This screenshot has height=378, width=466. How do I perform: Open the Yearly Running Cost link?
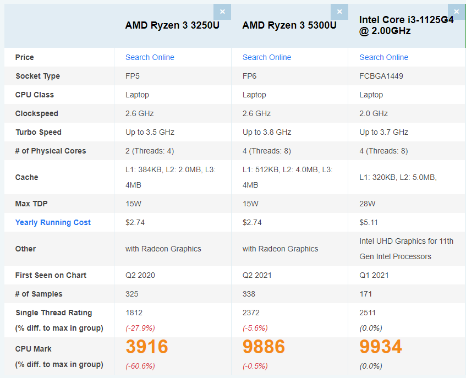coord(53,223)
